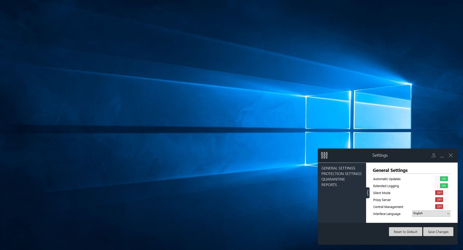463x250 pixels.
Task: Click the Automatic Updates label
Action: pos(387,179)
